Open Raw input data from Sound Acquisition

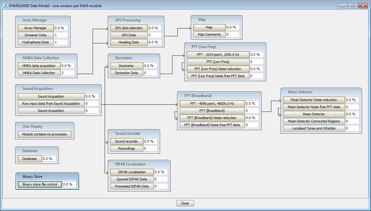coord(51,103)
